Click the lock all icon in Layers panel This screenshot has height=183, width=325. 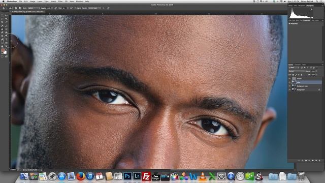point(301,75)
